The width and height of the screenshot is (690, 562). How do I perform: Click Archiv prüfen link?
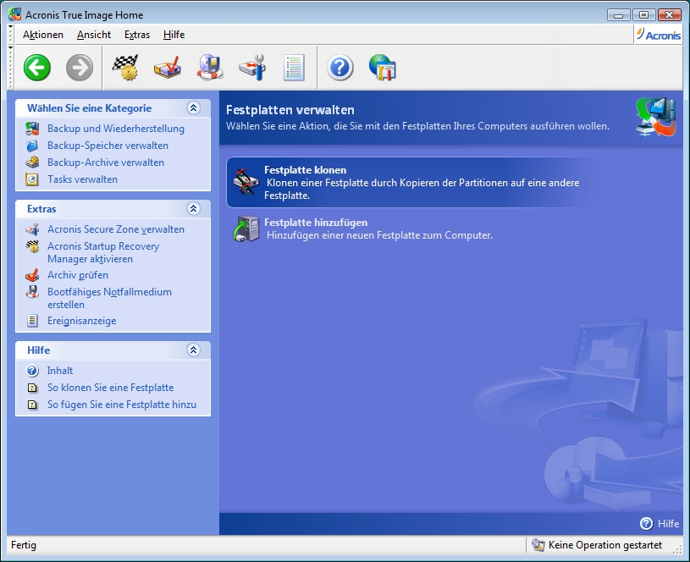pyautogui.click(x=78, y=275)
